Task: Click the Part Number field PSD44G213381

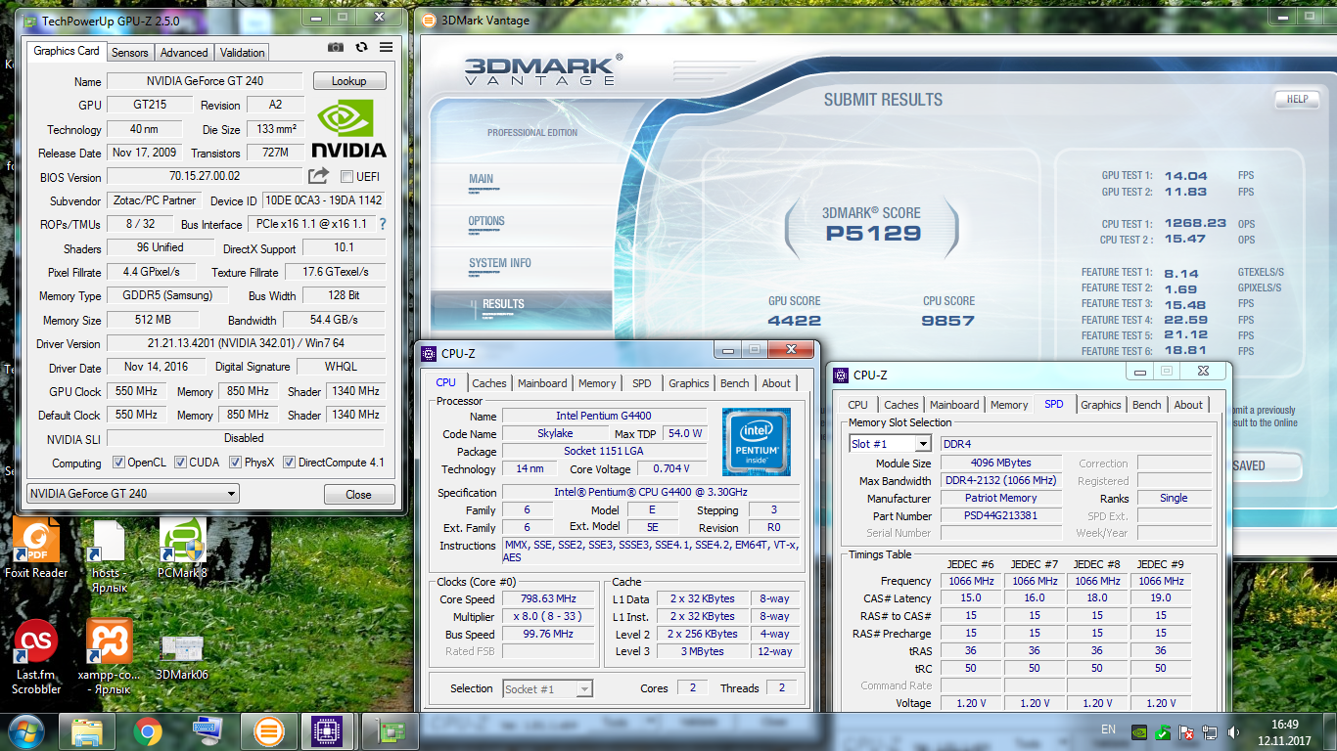Action: (x=1000, y=515)
